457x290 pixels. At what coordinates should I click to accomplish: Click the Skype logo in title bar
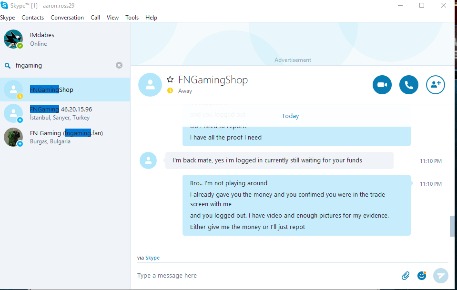click(x=4, y=5)
